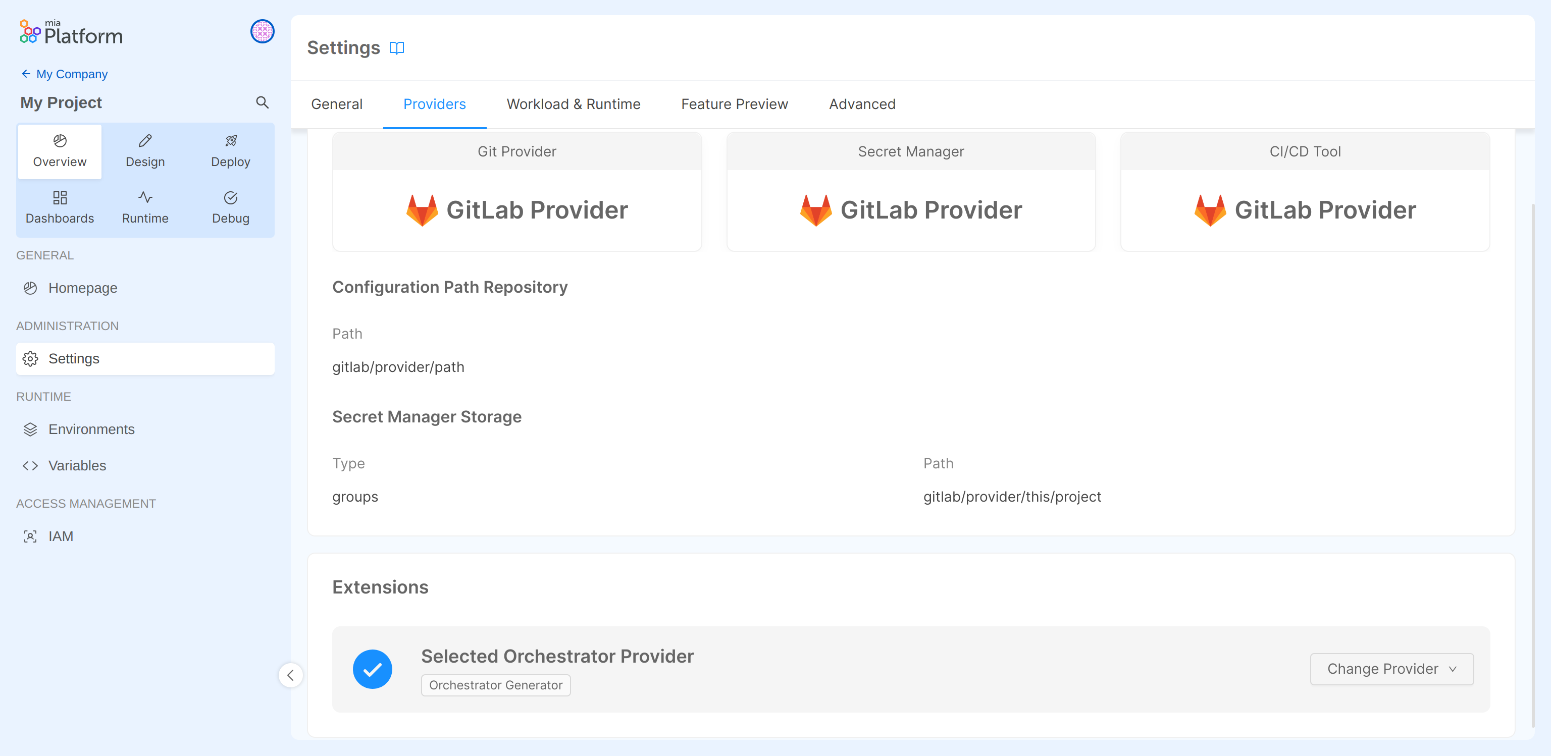Open the Advanced settings tab

(x=862, y=103)
